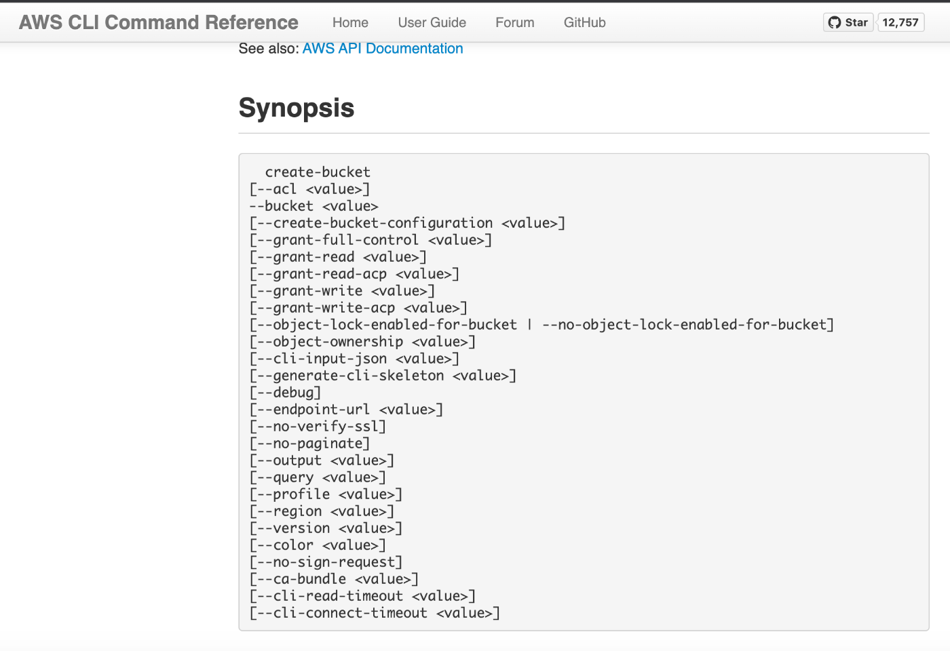
Task: Click the create-bucket command text
Action: click(x=318, y=172)
